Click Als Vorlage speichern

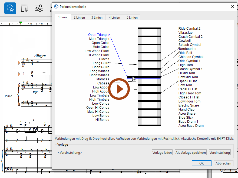pyautogui.click(x=191, y=153)
